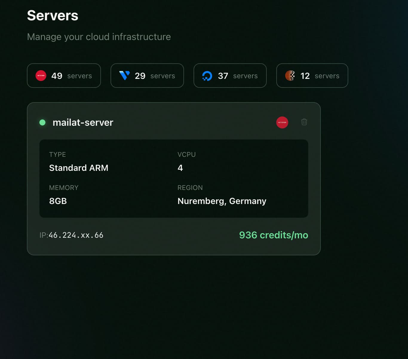Click the 8GB memory value indicator
The image size is (408, 359).
58,201
